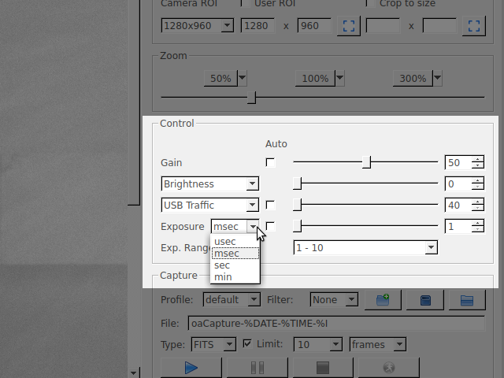Open the frames limit unit dropdown
This screenshot has height=378, width=504.
[378, 345]
